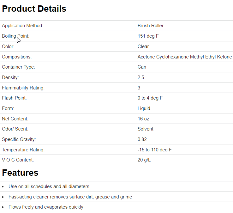233x213 pixels.
Task: Click the Container Type label
Action: coord(18,67)
